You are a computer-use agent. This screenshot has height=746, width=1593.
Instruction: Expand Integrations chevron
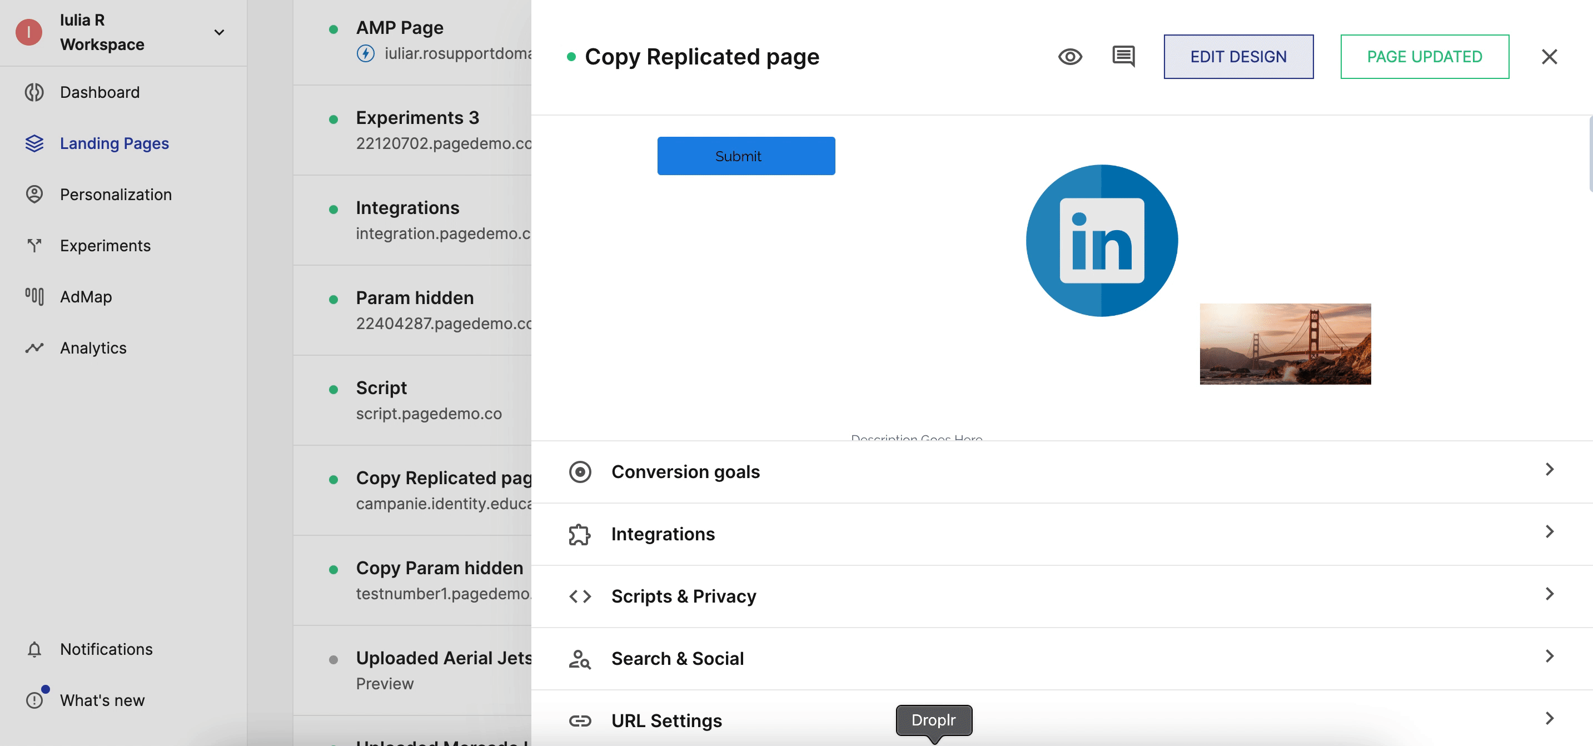coord(1549,532)
